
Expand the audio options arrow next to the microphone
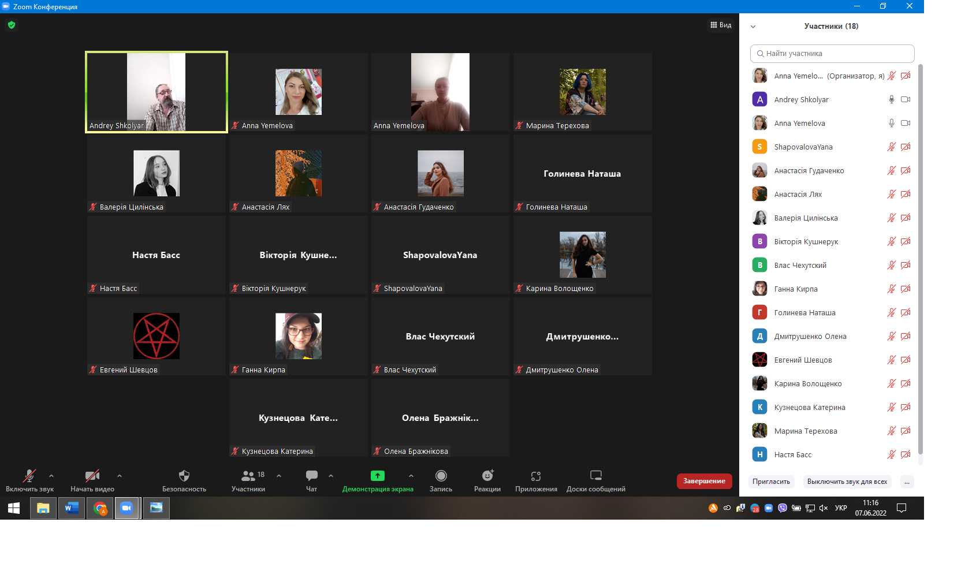pos(51,476)
